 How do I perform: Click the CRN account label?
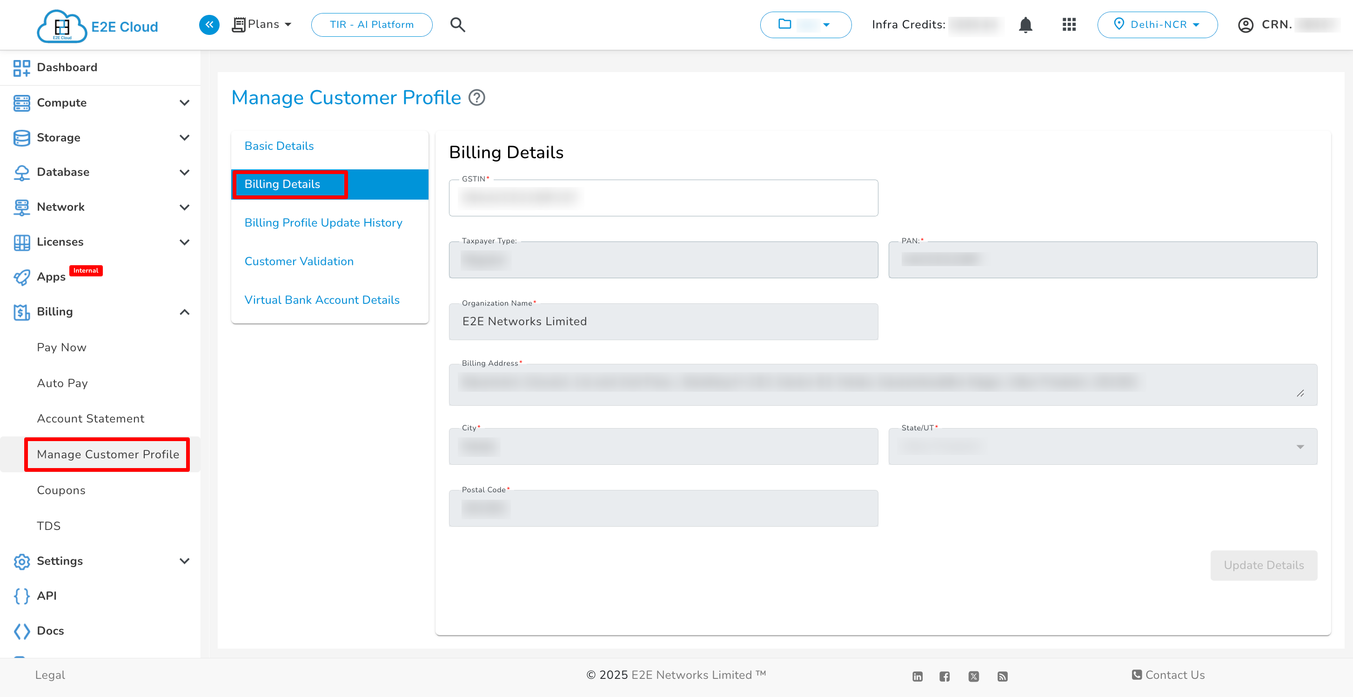click(x=1276, y=25)
